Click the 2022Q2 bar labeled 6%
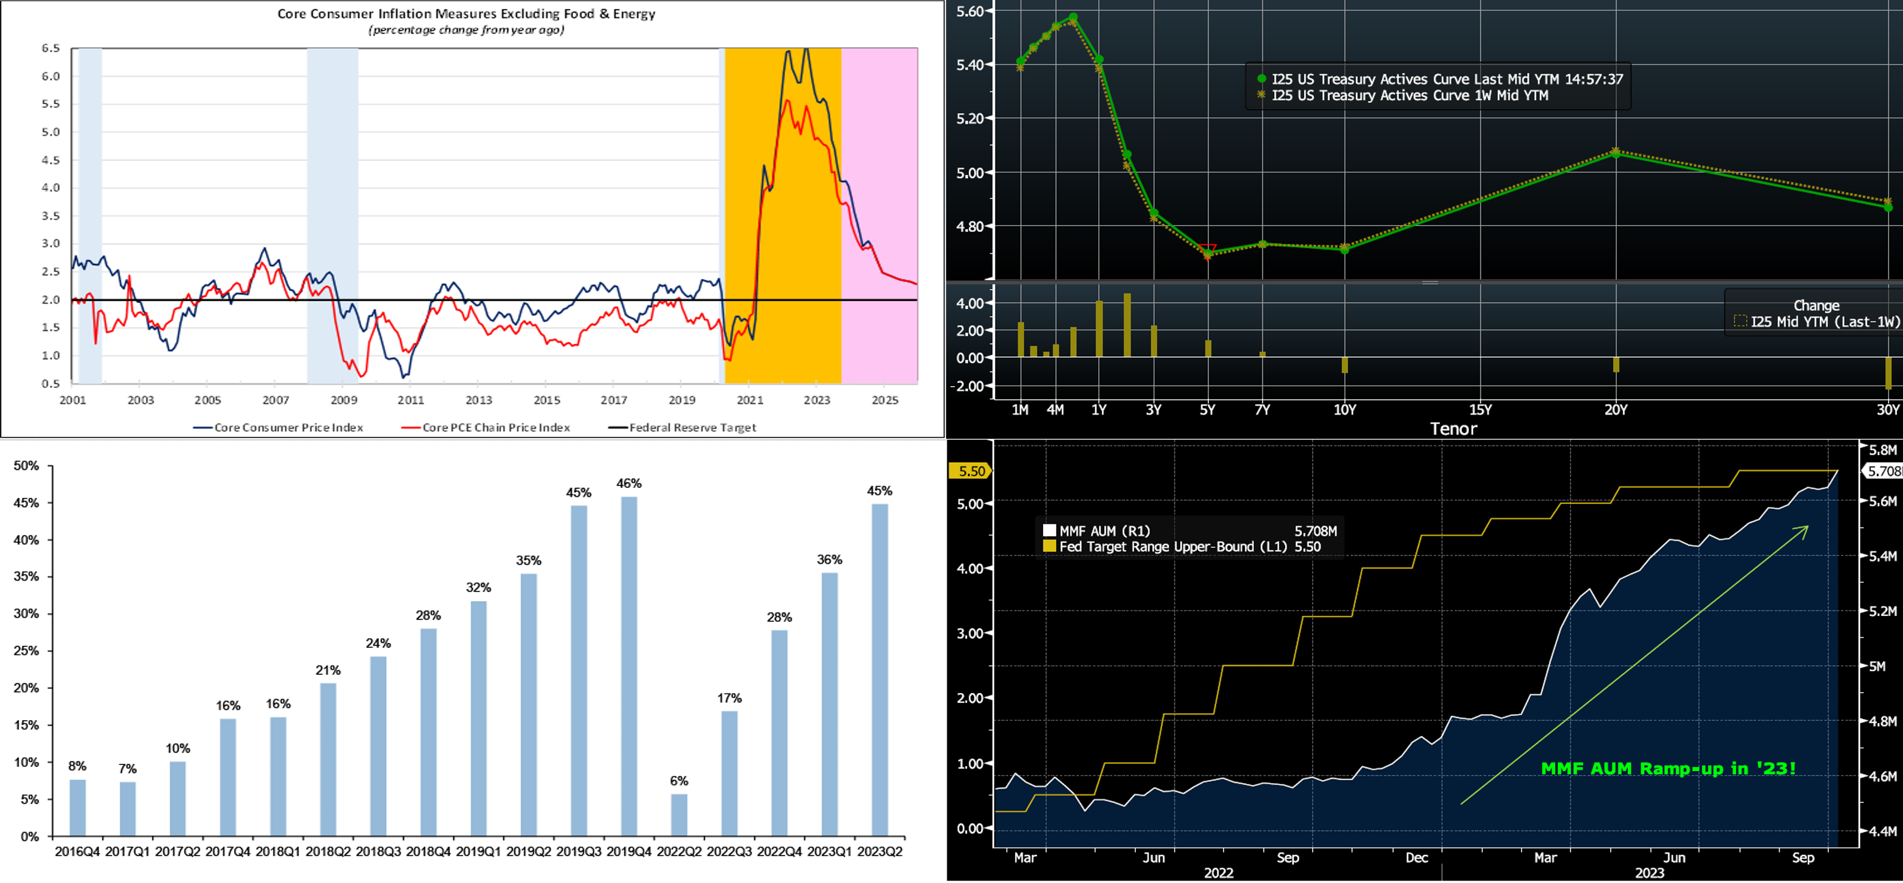 click(x=679, y=814)
